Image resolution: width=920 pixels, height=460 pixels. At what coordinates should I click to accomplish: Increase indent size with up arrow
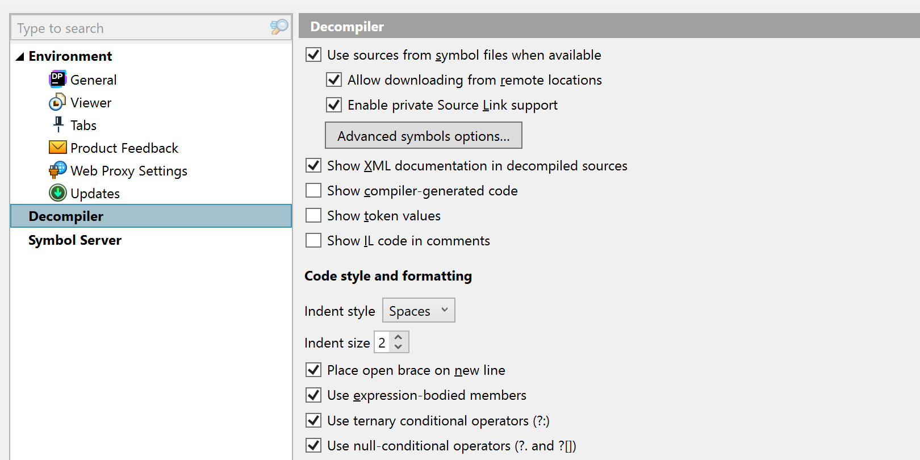399,337
